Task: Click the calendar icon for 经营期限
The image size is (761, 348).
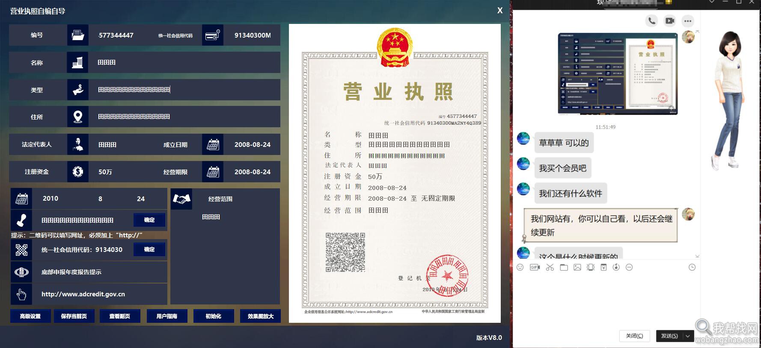Action: [213, 172]
